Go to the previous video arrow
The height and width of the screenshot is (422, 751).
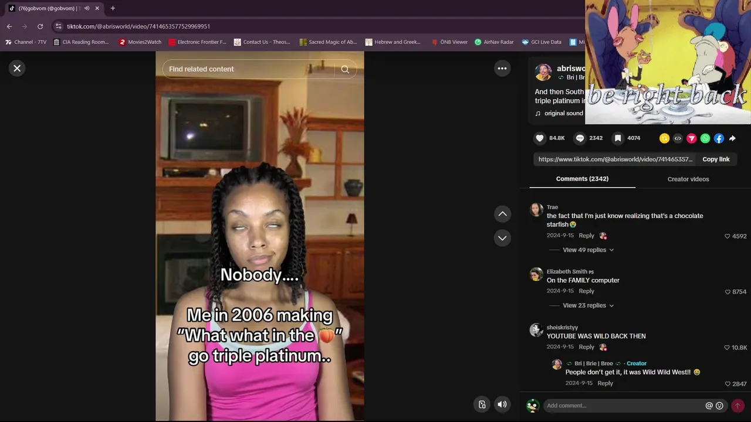[502, 214]
